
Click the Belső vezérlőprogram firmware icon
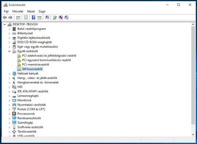tap(14, 29)
